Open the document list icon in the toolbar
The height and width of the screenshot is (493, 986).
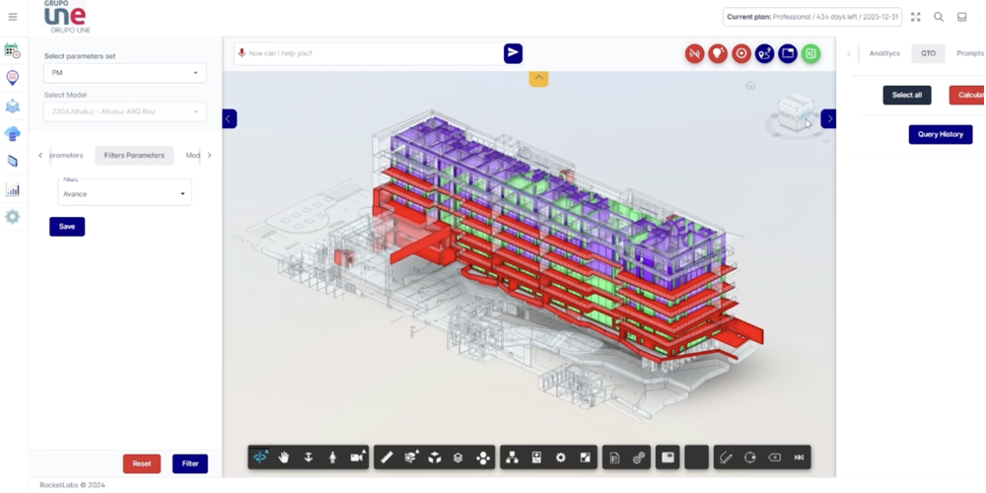point(615,458)
